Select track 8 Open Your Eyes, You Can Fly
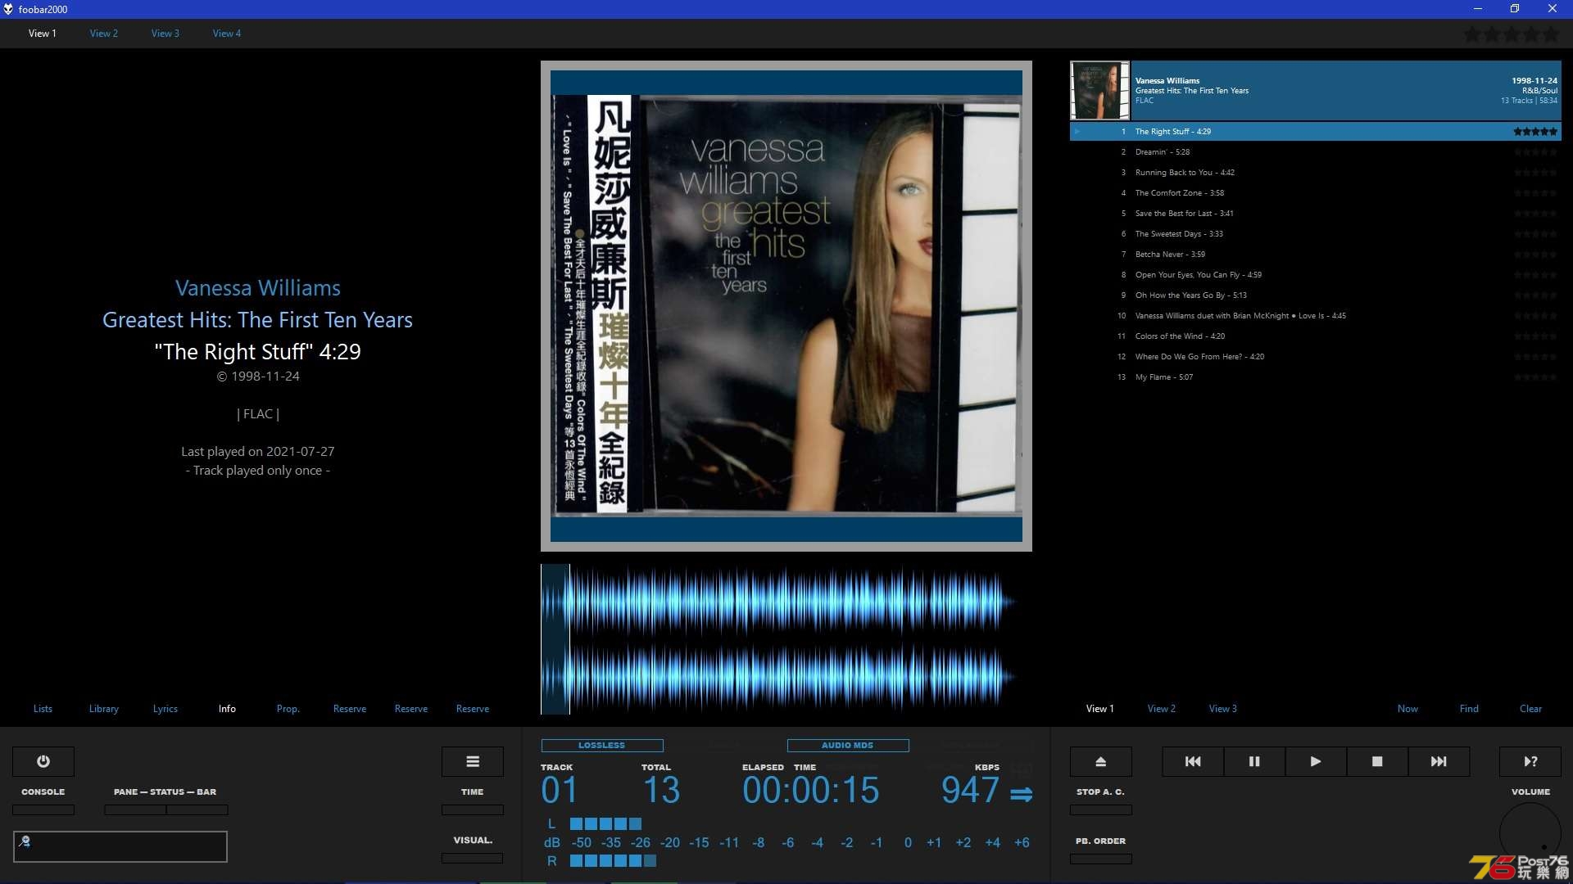 click(x=1316, y=275)
